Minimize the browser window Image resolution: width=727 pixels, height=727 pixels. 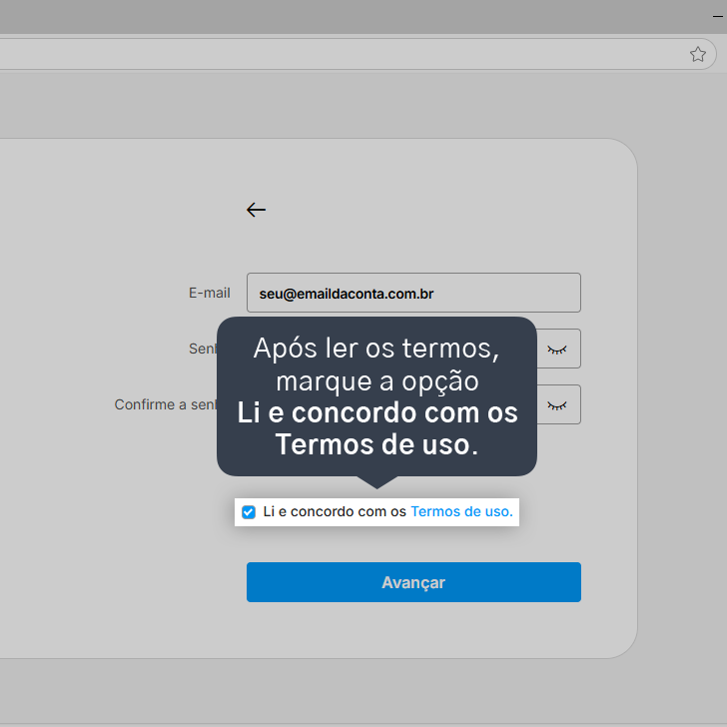point(718,16)
